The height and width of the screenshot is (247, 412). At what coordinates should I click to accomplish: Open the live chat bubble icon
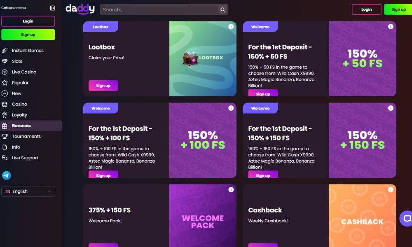pos(407,218)
